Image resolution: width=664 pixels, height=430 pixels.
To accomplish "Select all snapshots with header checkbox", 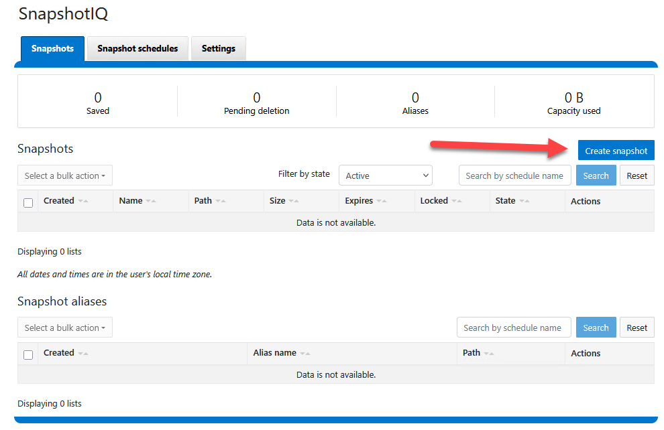I will [x=28, y=201].
